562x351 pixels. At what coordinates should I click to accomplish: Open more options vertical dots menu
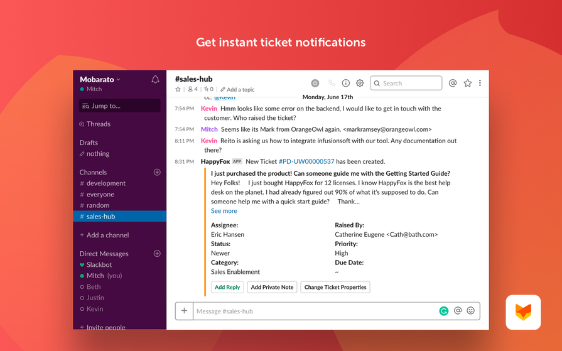(x=480, y=83)
